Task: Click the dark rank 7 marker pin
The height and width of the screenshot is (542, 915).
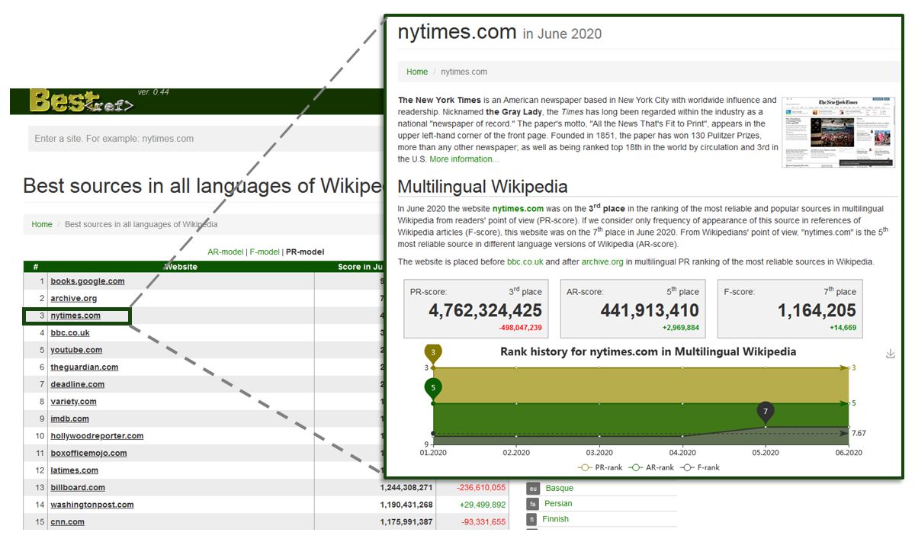Action: pos(766,412)
